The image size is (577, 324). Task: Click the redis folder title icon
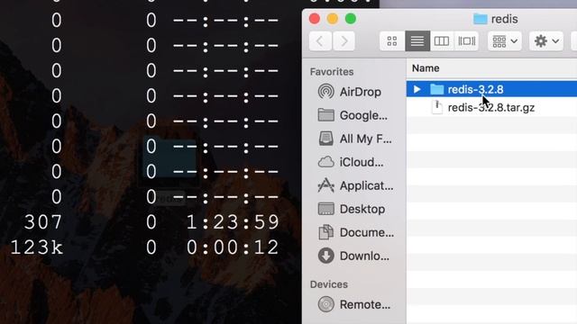pos(481,19)
